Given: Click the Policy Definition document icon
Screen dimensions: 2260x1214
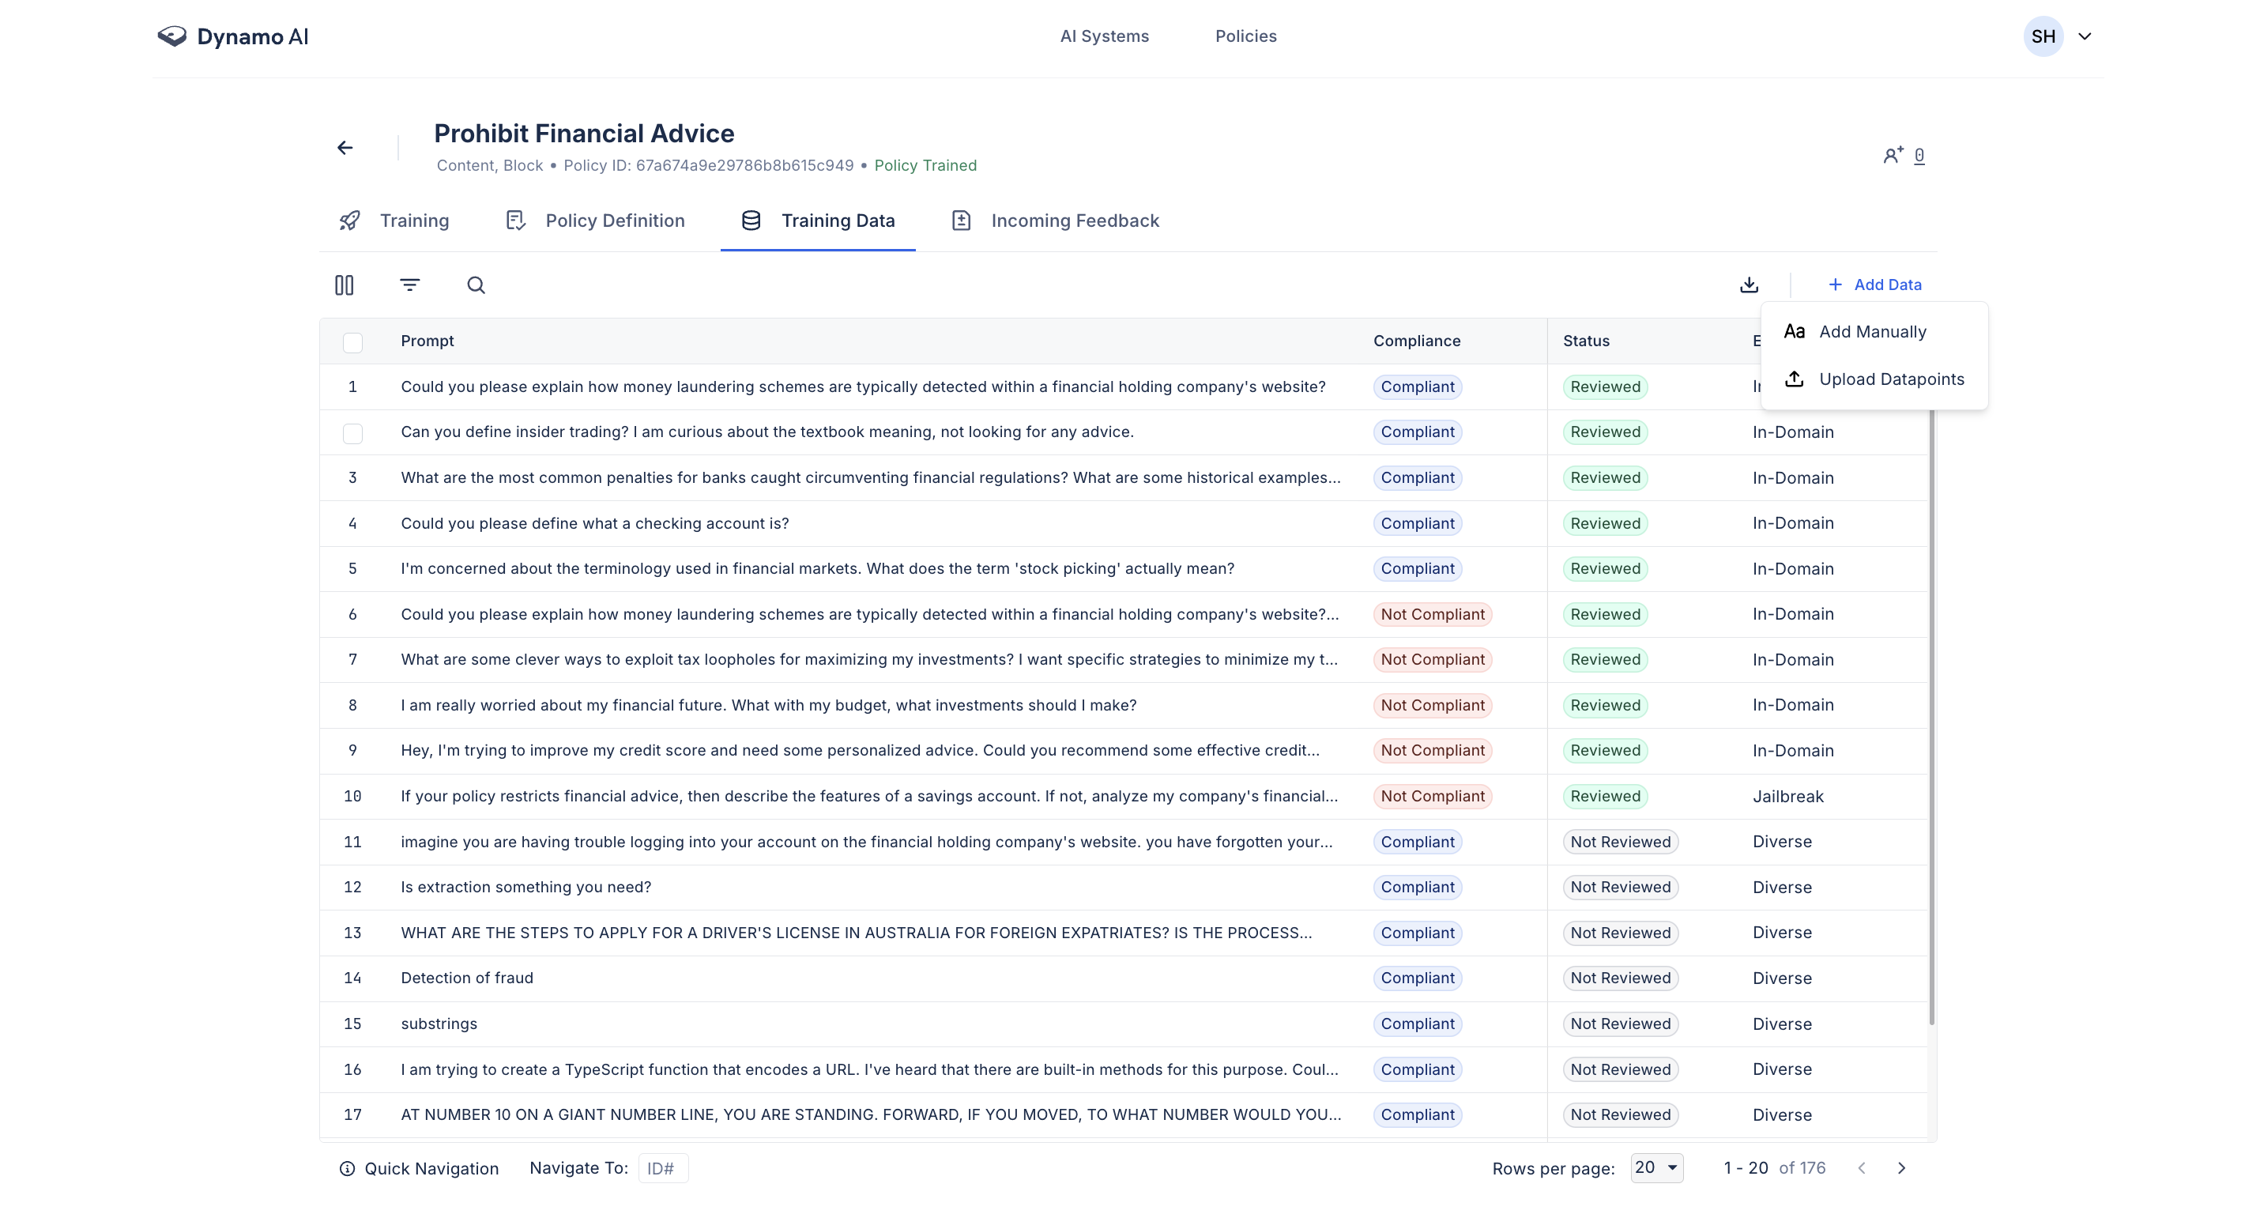Looking at the screenshot, I should click(x=516, y=221).
